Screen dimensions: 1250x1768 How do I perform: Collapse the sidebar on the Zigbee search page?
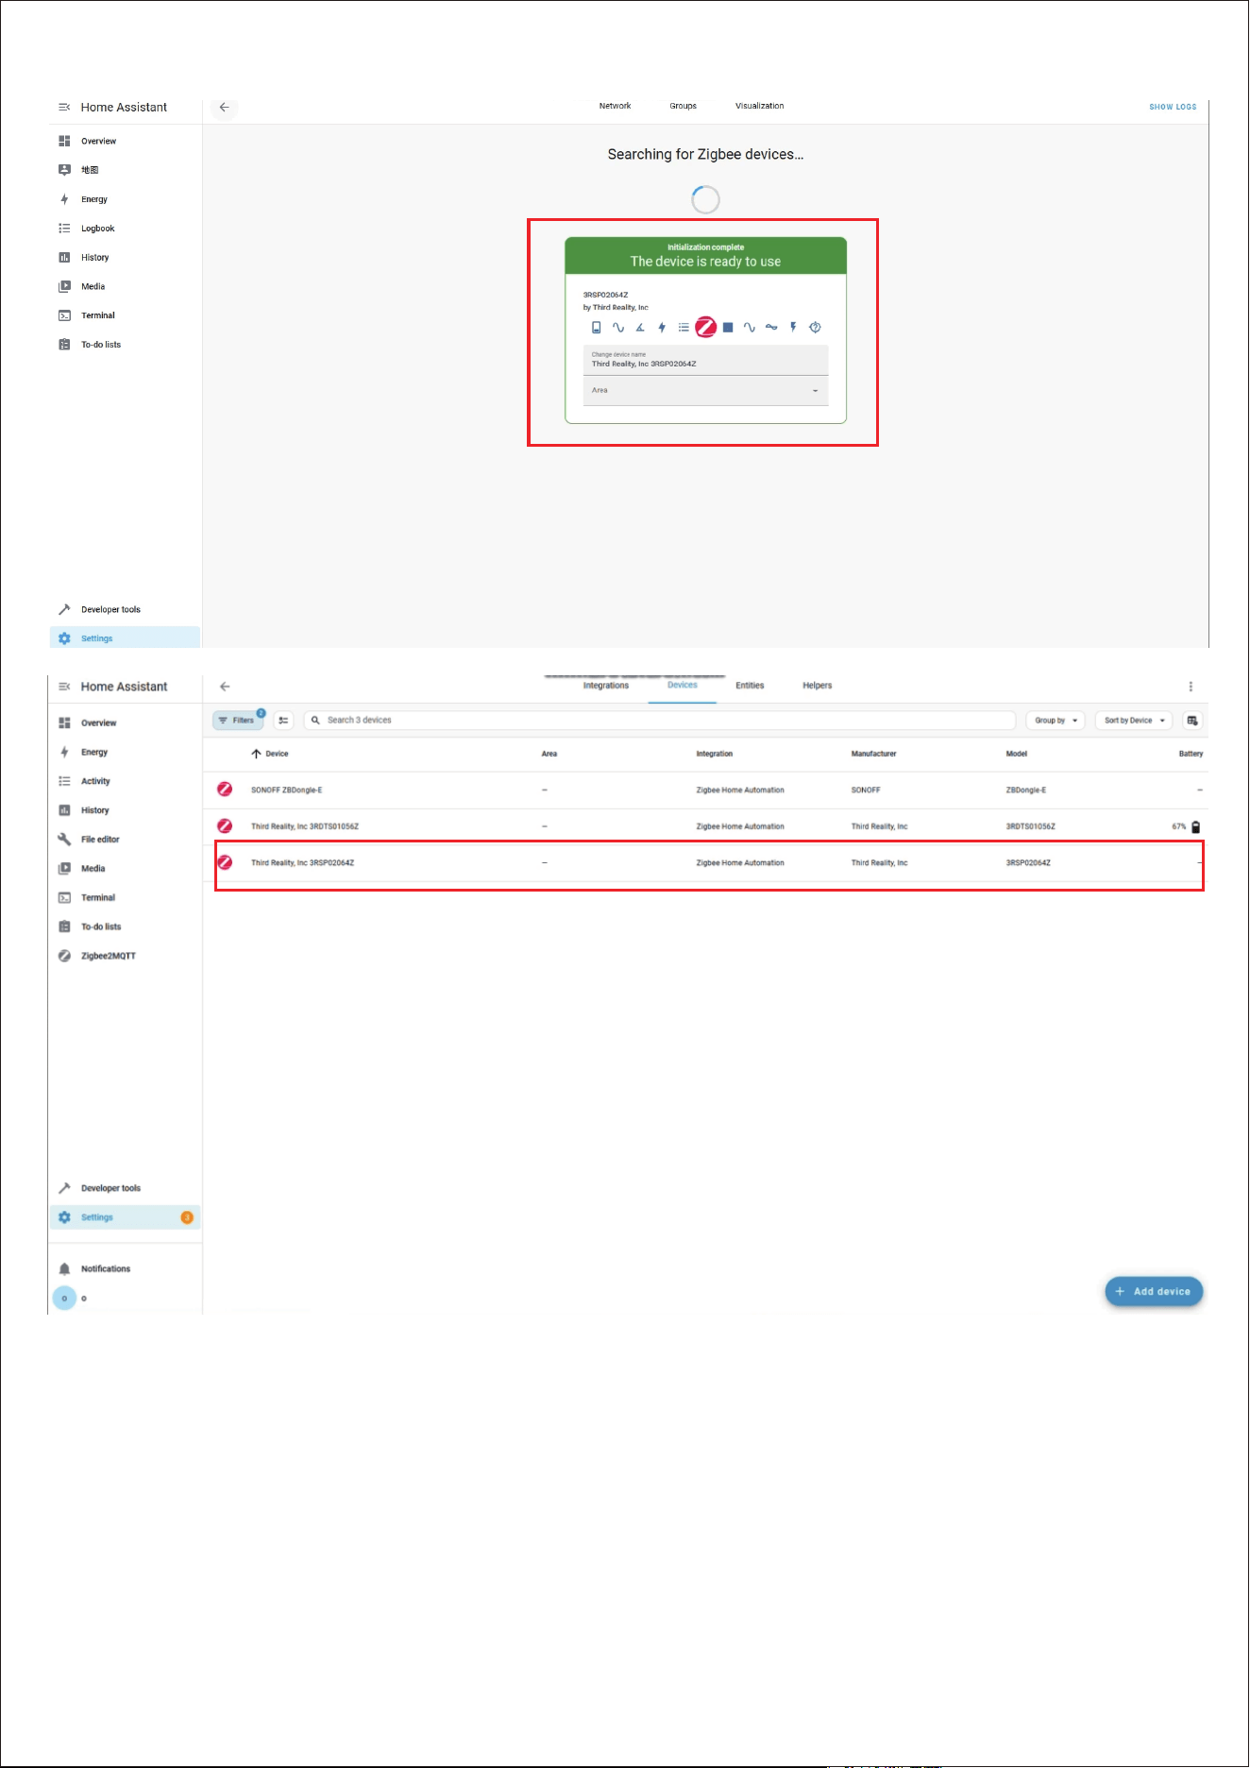pyautogui.click(x=64, y=108)
